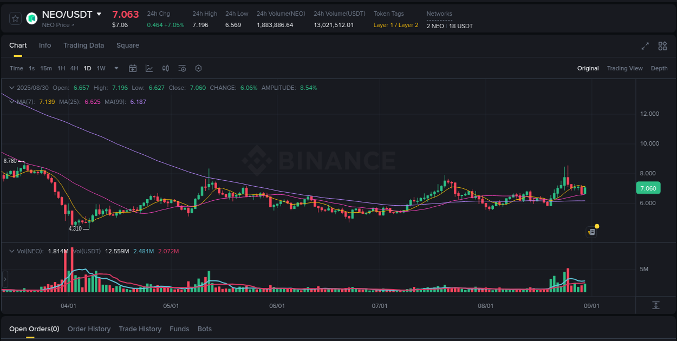Click the Layer 1 / Layer 2 token tag

[396, 25]
